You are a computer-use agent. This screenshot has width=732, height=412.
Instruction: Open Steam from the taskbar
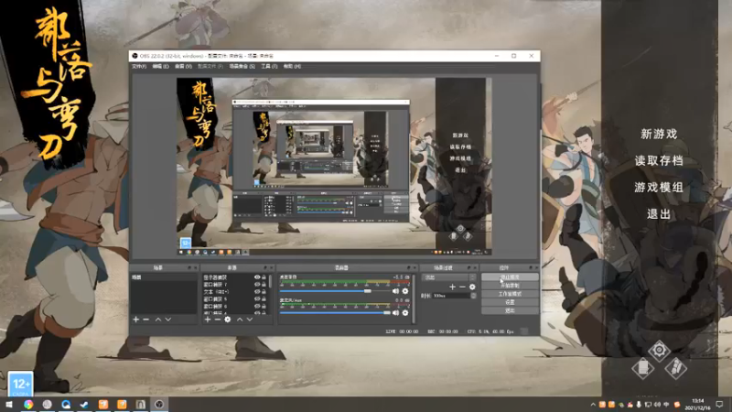click(x=84, y=405)
